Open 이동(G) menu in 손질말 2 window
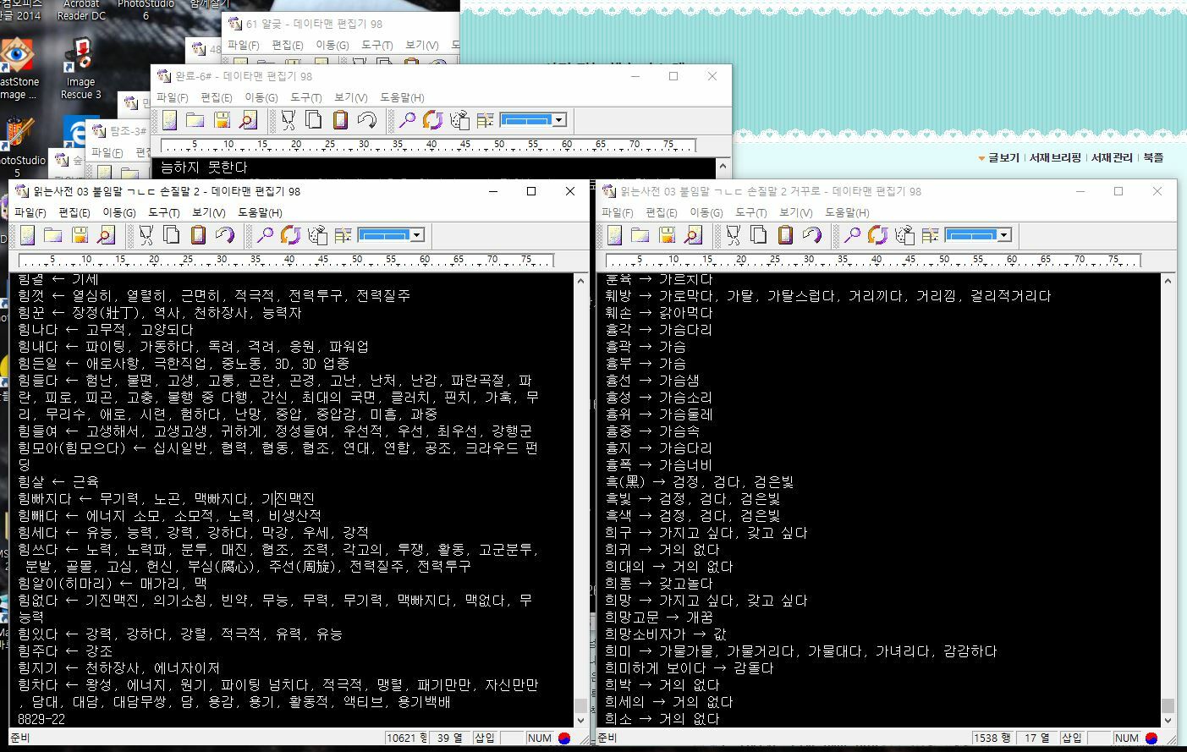 [x=119, y=212]
